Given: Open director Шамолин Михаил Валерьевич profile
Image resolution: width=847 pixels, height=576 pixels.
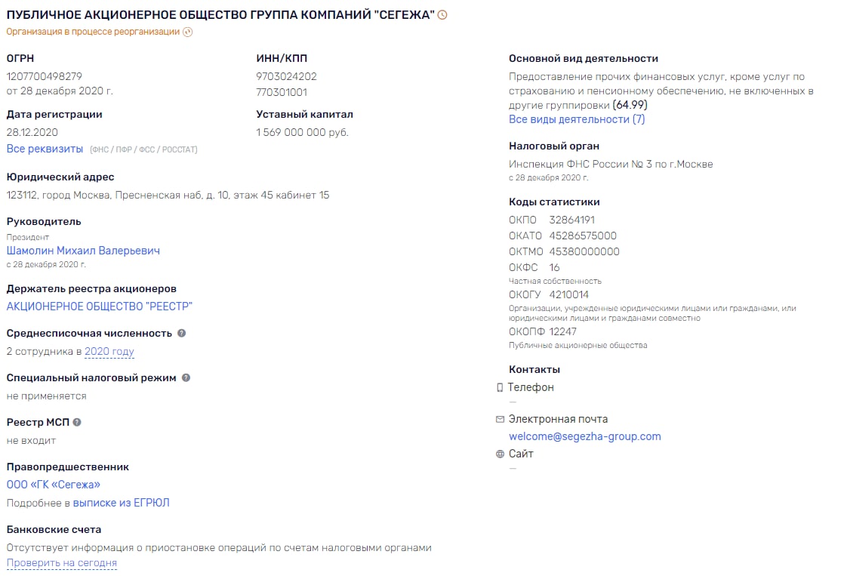Looking at the screenshot, I should (x=83, y=251).
